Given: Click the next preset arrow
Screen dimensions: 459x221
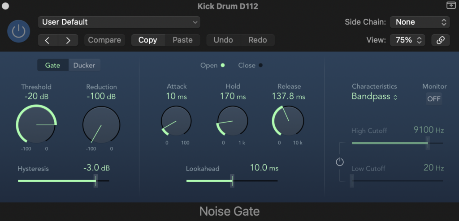Looking at the screenshot, I should coord(68,40).
